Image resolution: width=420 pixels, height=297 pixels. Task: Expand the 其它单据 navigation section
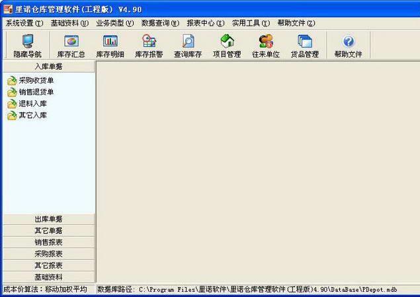49,231
